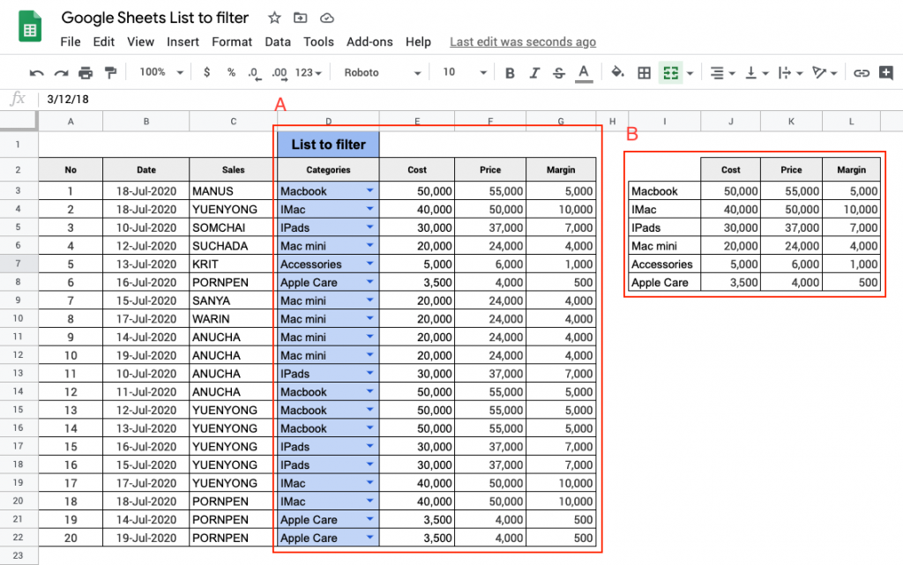Click format as currency button
This screenshot has width=903, height=565.
pos(206,72)
